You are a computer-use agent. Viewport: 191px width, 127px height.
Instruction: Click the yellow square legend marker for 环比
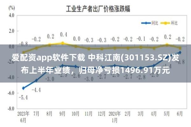click(x=166, y=23)
